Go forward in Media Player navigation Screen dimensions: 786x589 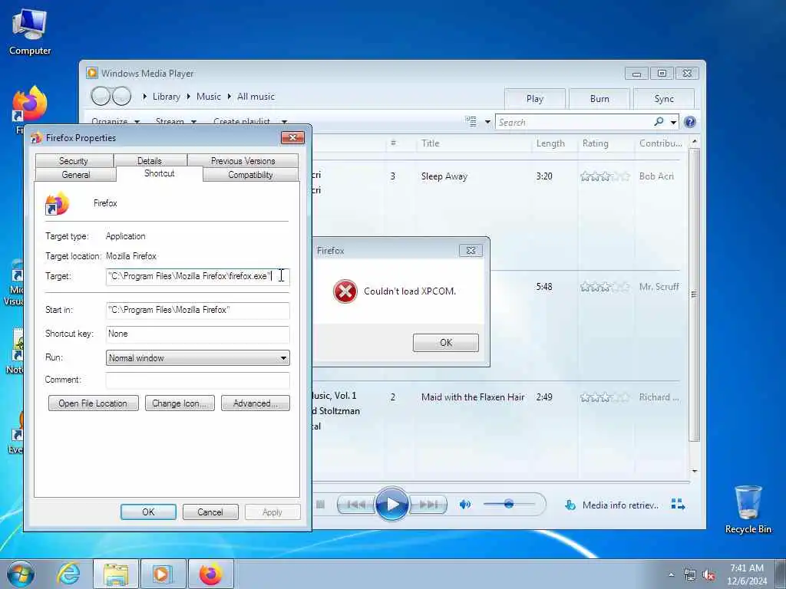(121, 96)
